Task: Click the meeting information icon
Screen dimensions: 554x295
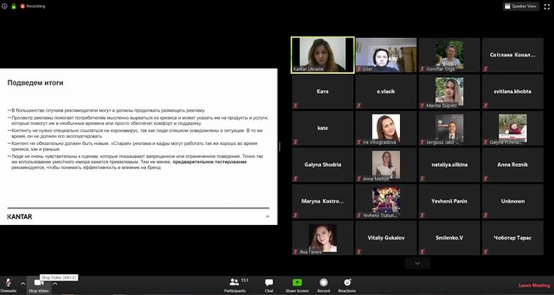Action: coord(5,6)
